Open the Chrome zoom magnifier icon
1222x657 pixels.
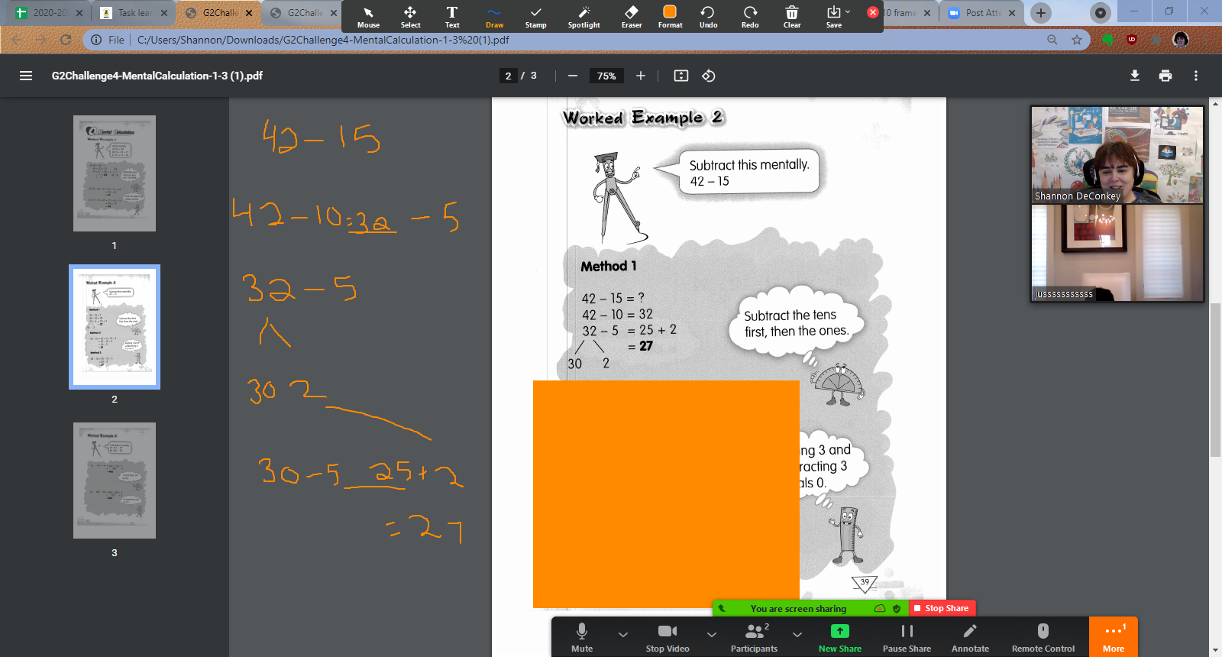(1052, 40)
